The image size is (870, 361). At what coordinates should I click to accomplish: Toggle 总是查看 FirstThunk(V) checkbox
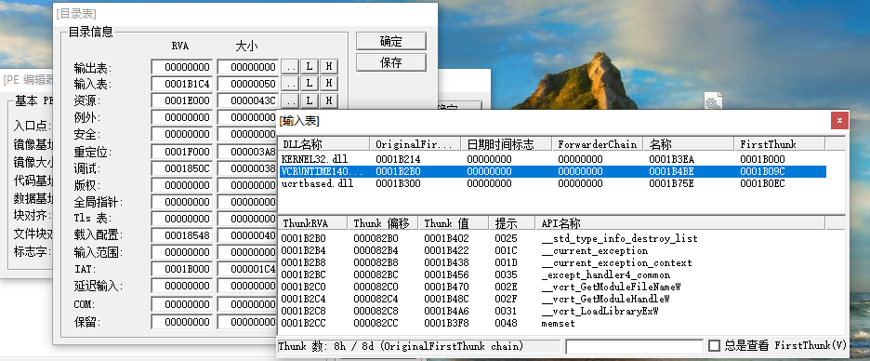(714, 346)
